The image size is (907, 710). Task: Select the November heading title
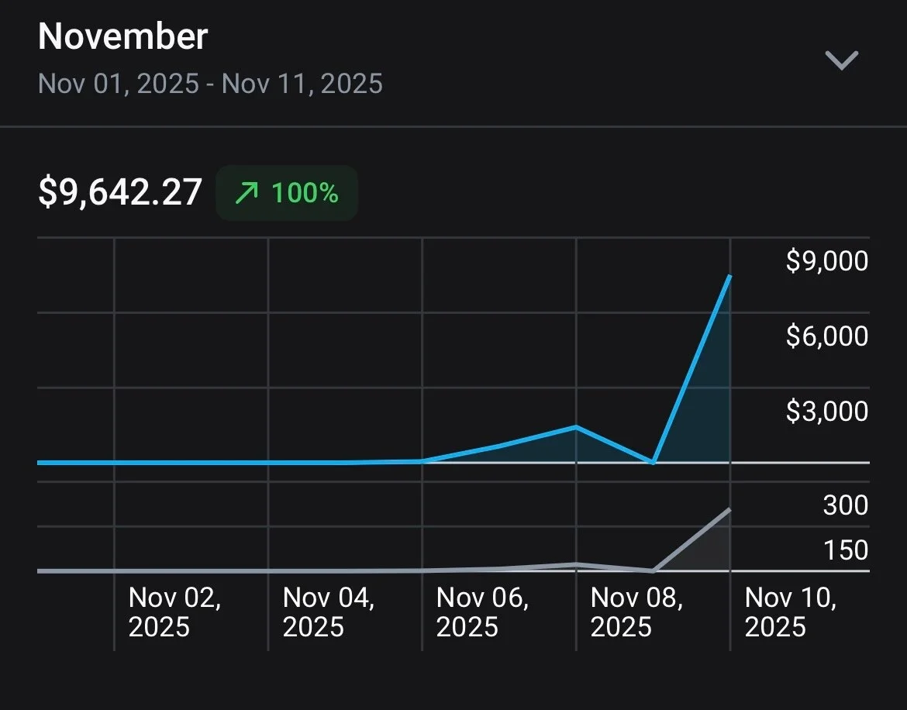[123, 37]
